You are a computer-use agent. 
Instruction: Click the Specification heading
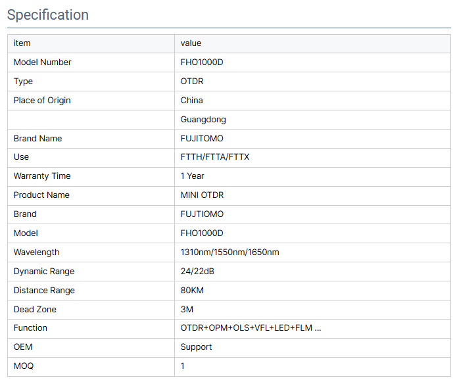[x=48, y=15]
